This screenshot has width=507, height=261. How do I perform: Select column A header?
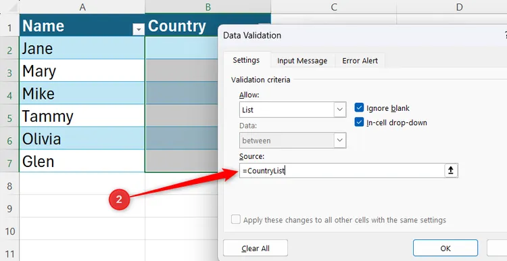tap(82, 7)
